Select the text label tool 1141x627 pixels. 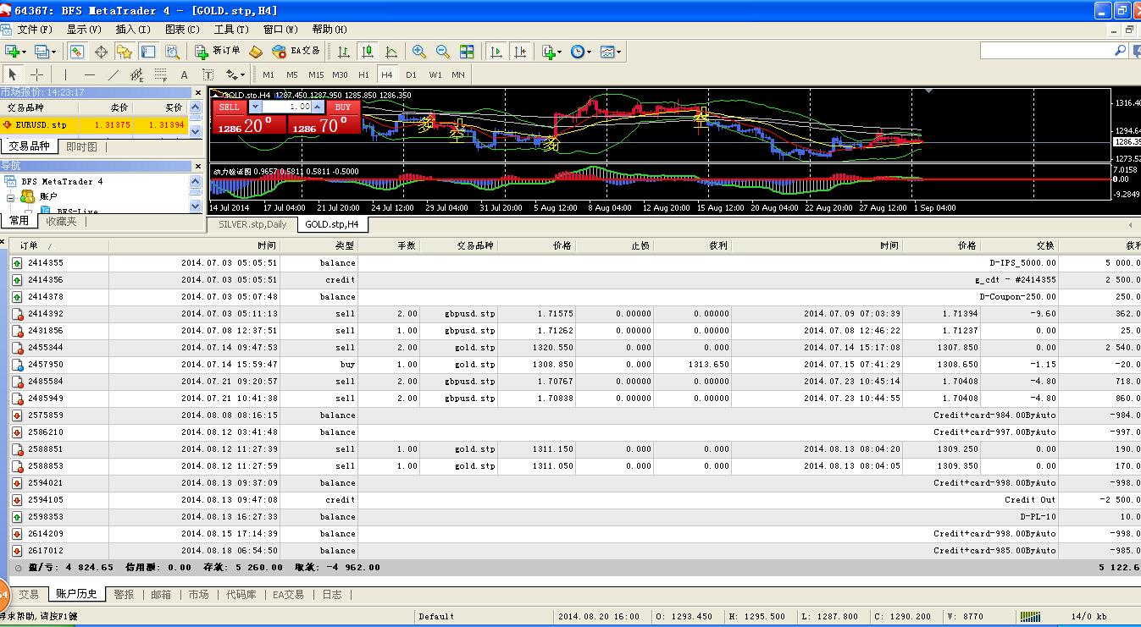(x=208, y=74)
